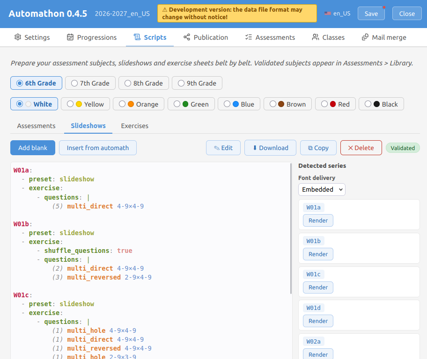Click the multi_reversed 2-9×4-9 line

(102, 277)
